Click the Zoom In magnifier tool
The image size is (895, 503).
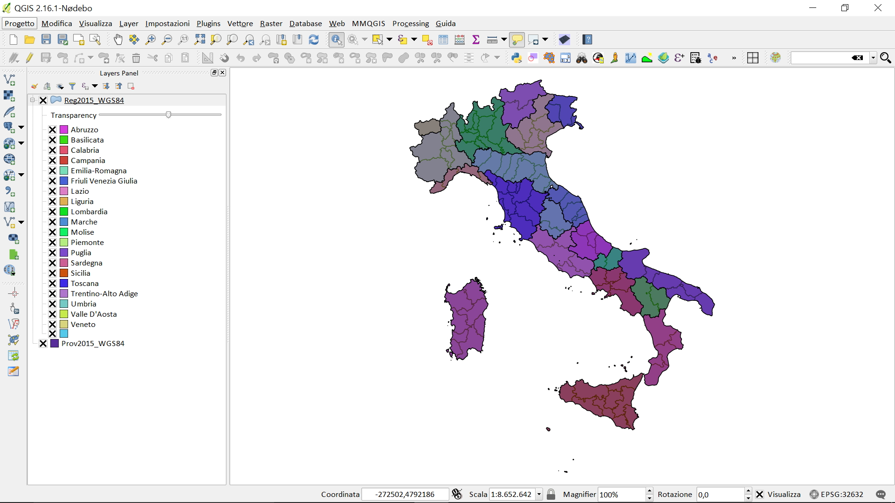151,40
